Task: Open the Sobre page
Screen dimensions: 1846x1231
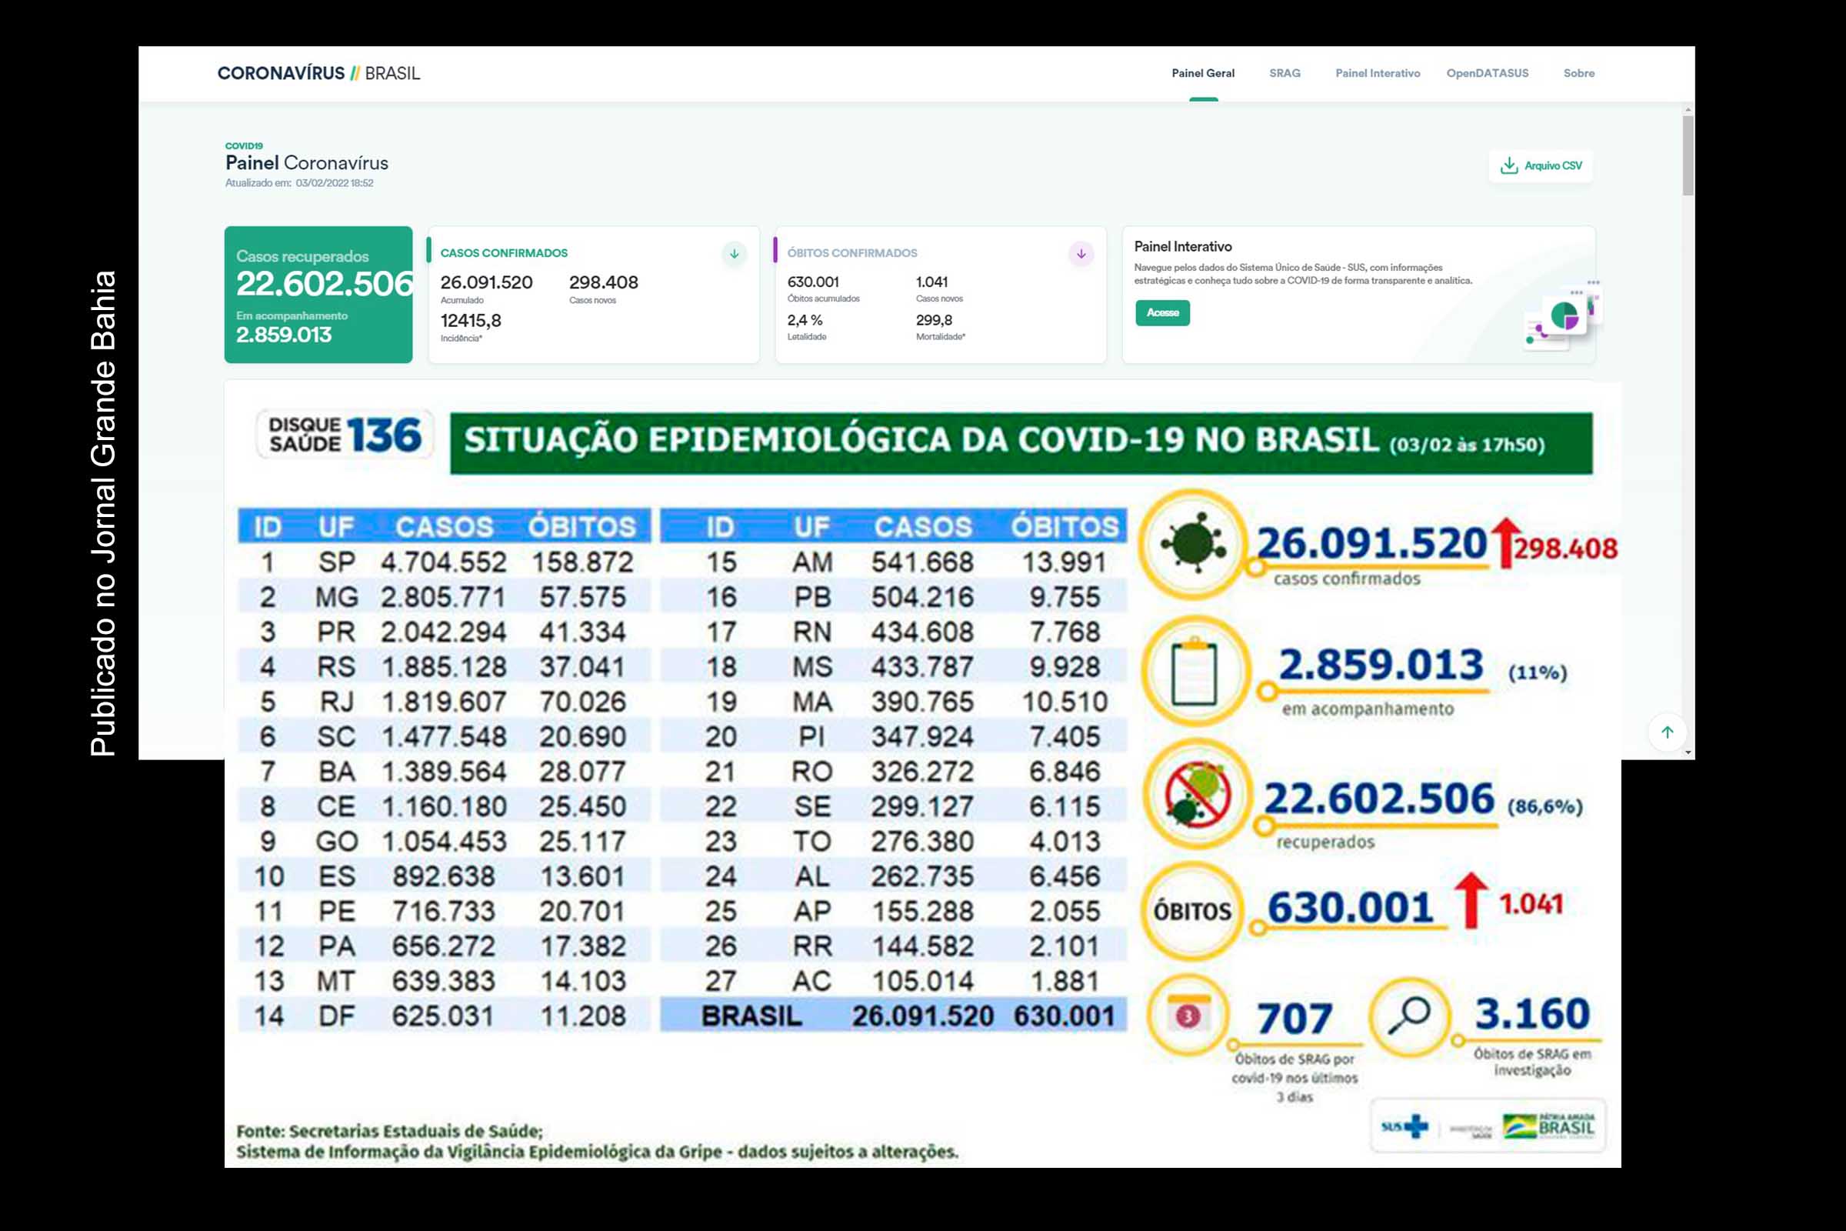Action: (1579, 73)
